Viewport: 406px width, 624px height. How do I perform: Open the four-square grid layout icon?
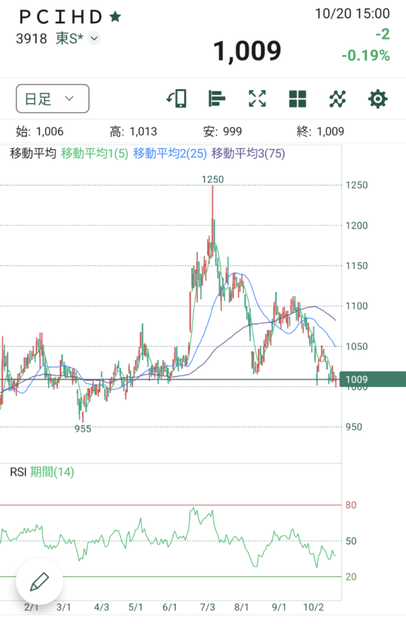pos(297,99)
